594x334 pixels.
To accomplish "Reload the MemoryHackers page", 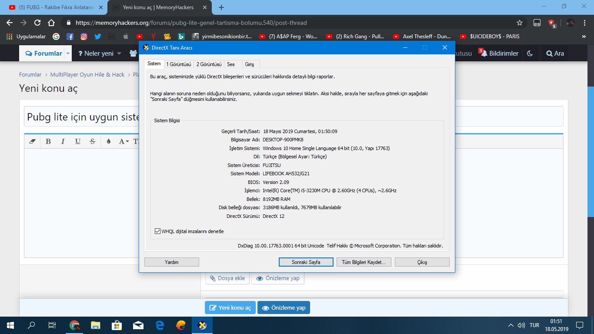I will (x=37, y=23).
